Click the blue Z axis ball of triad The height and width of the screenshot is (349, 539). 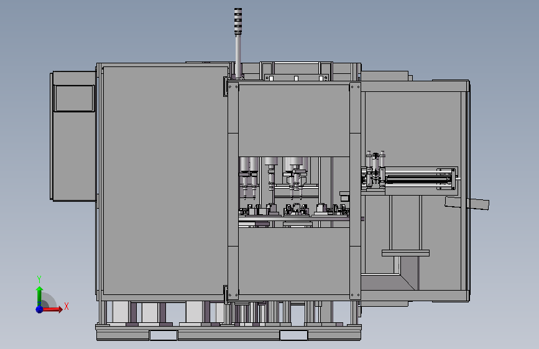(x=40, y=309)
